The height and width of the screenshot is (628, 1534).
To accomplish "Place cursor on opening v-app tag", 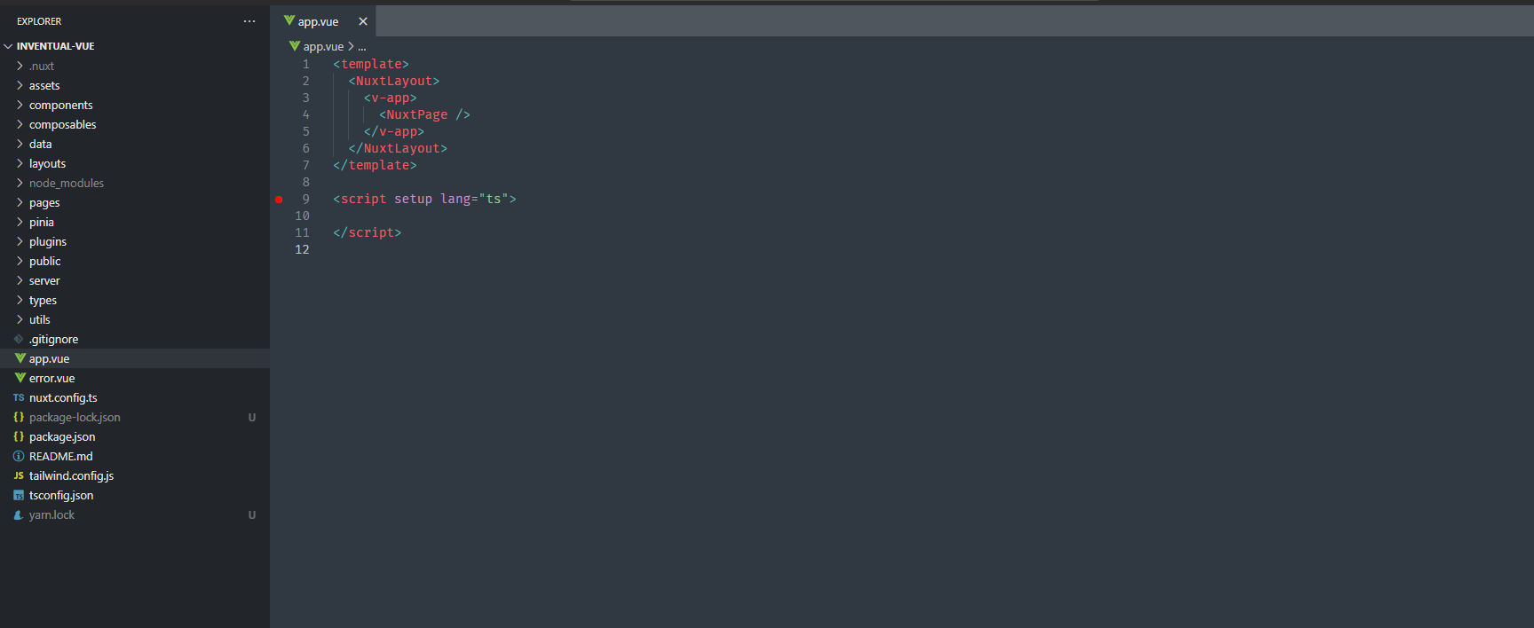I will coord(390,98).
